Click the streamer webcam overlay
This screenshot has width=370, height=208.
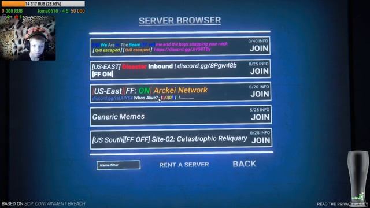(x=28, y=38)
